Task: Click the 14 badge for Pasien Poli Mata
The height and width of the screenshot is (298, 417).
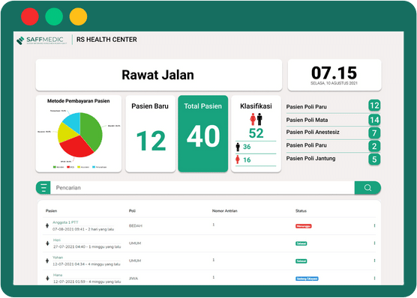Action: (x=374, y=120)
